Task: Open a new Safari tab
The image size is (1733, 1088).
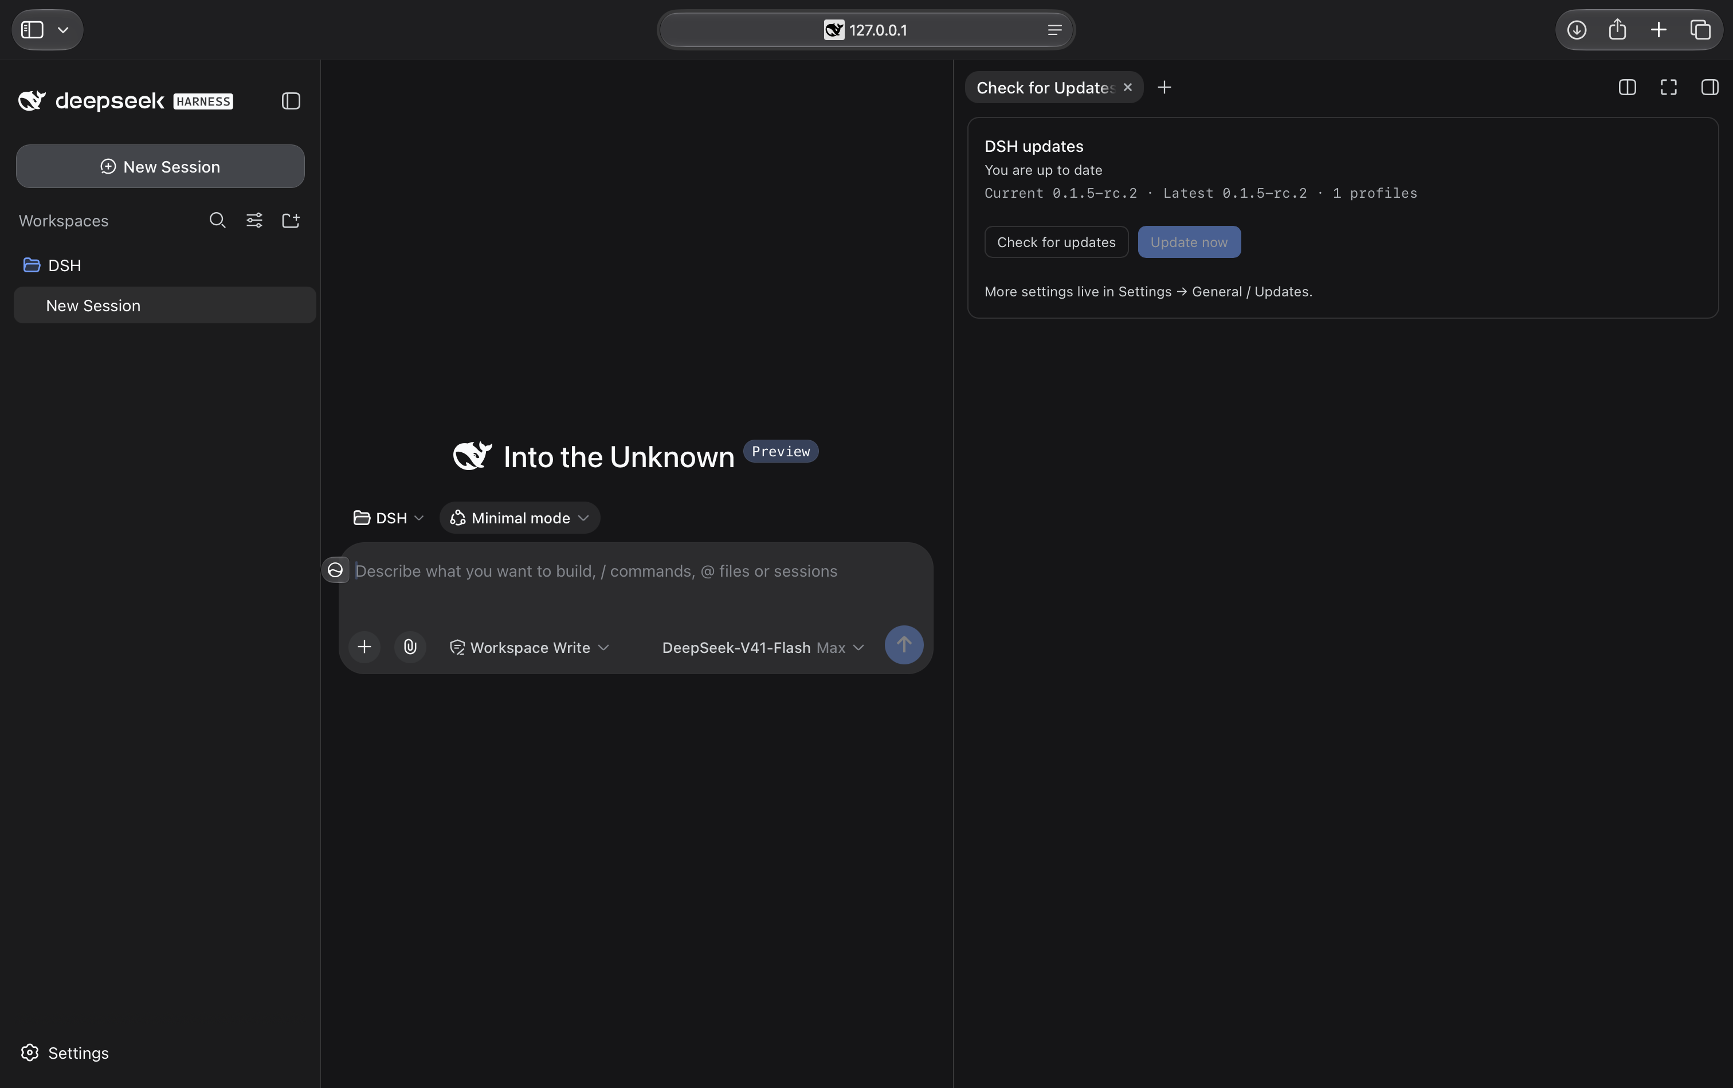Action: (x=1658, y=30)
